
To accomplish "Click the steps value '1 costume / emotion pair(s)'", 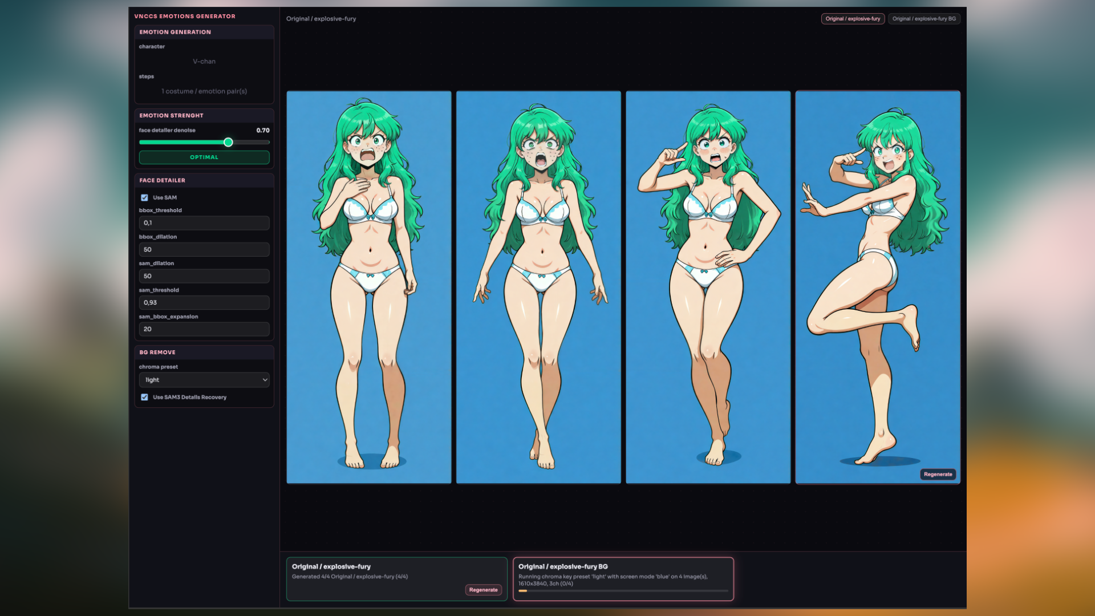I will 204,91.
